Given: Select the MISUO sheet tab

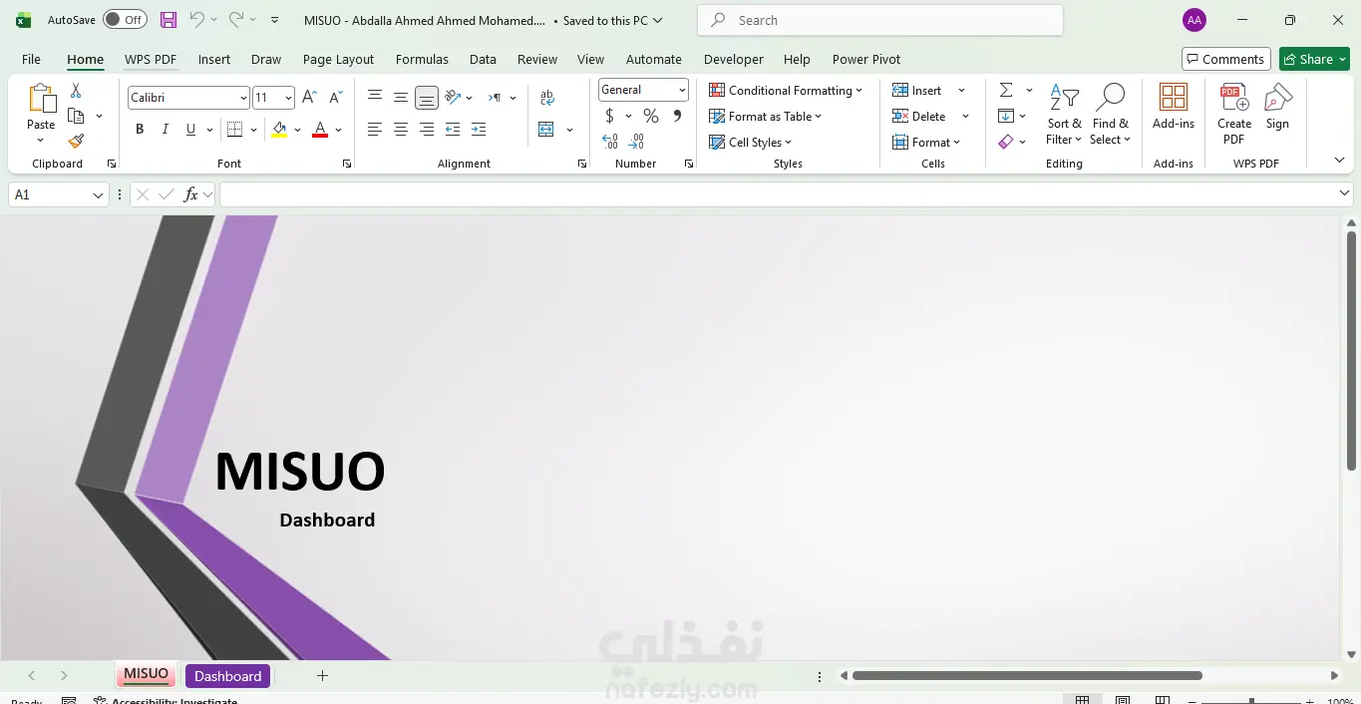Looking at the screenshot, I should 146,674.
